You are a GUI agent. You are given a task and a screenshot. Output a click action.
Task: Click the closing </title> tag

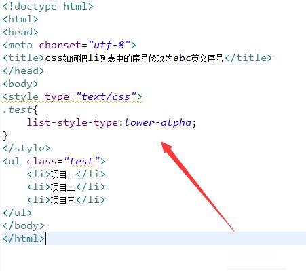(248, 58)
